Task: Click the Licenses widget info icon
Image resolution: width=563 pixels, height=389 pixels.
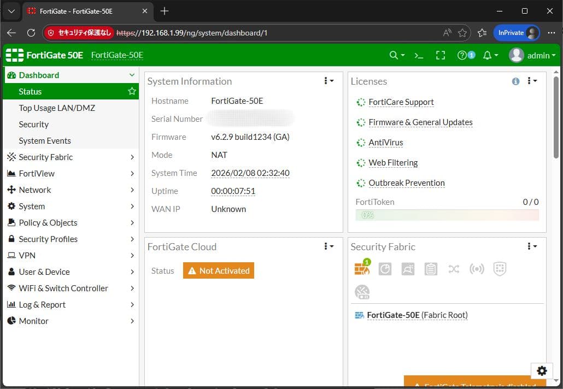Action: 515,81
